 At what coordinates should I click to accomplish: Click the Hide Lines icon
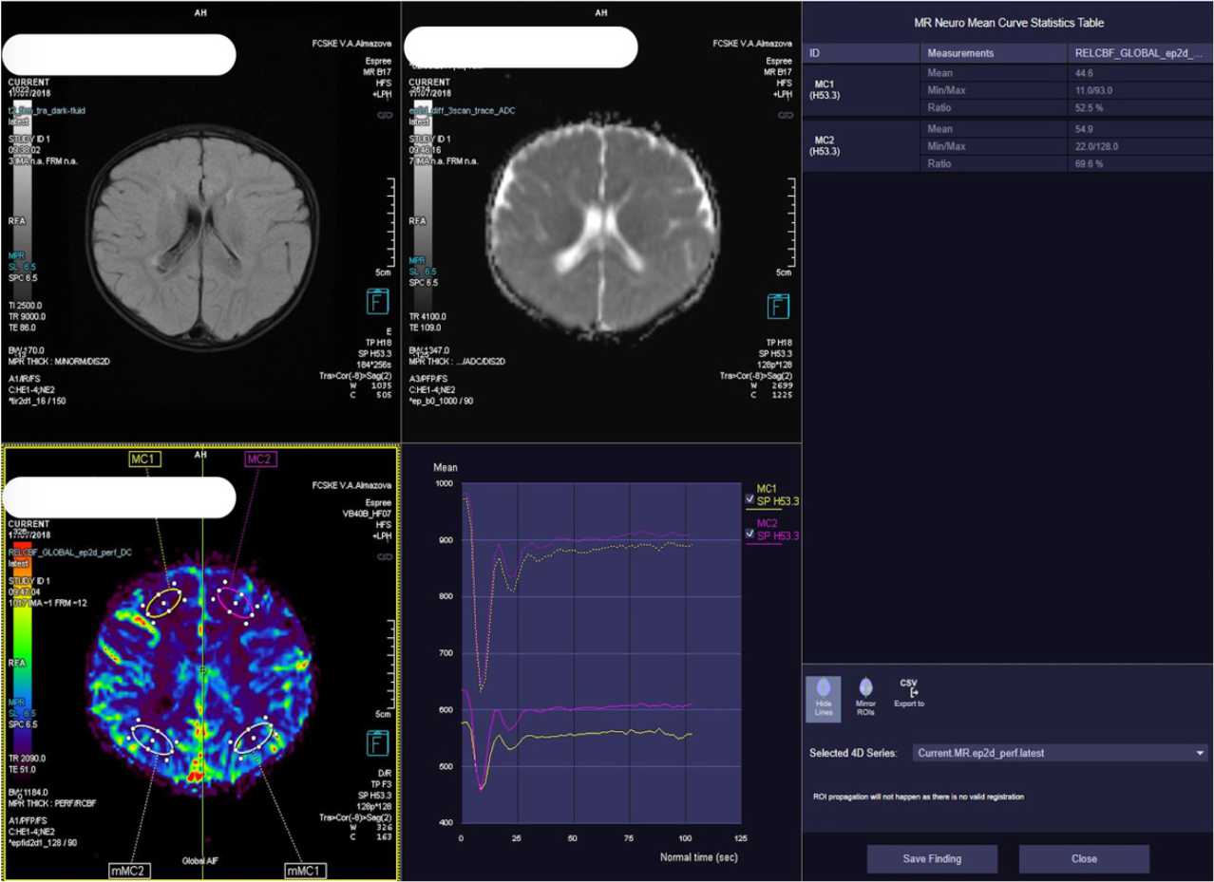823,693
